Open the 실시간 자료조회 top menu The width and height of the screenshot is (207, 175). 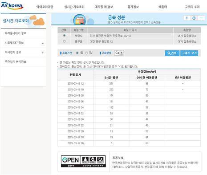[x=74, y=7]
